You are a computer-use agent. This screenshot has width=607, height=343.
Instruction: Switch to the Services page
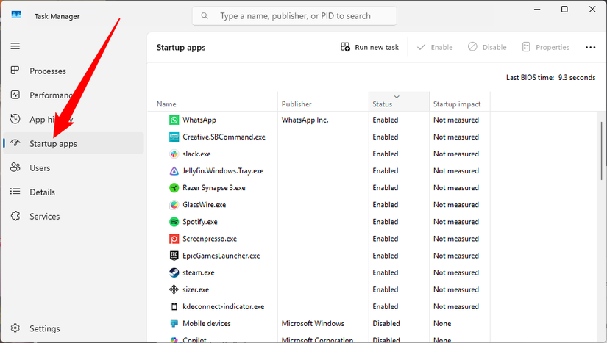pyautogui.click(x=44, y=217)
